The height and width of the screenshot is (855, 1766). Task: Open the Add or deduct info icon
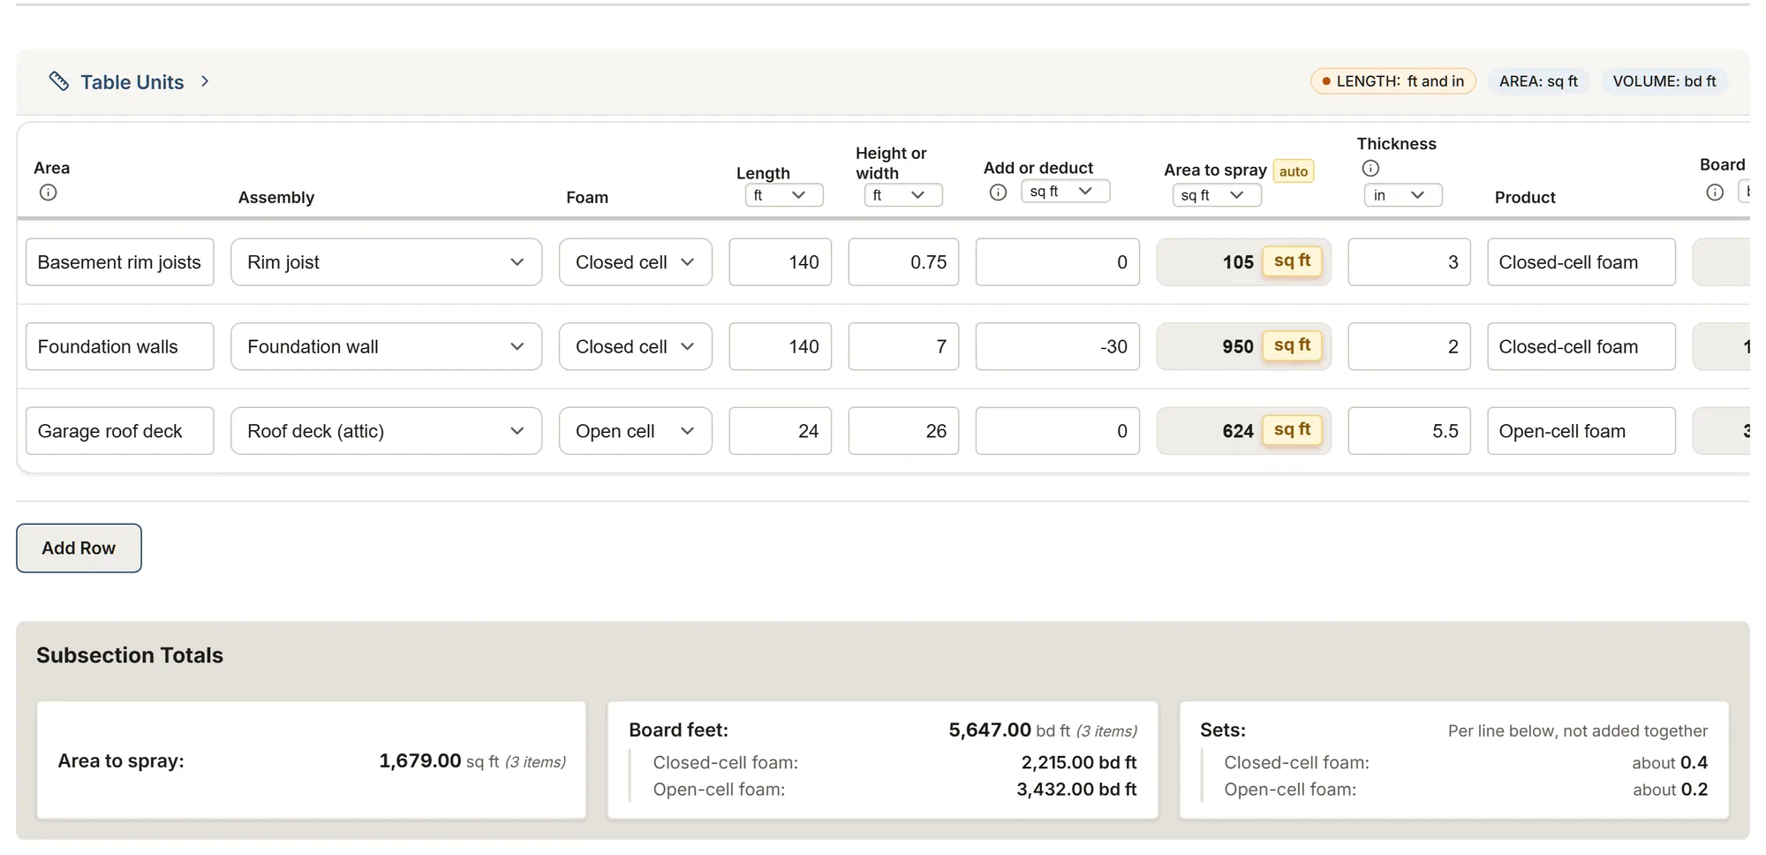998,193
